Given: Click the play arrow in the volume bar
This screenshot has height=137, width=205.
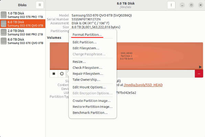Looking at the screenshot, I should (x=200, y=67).
